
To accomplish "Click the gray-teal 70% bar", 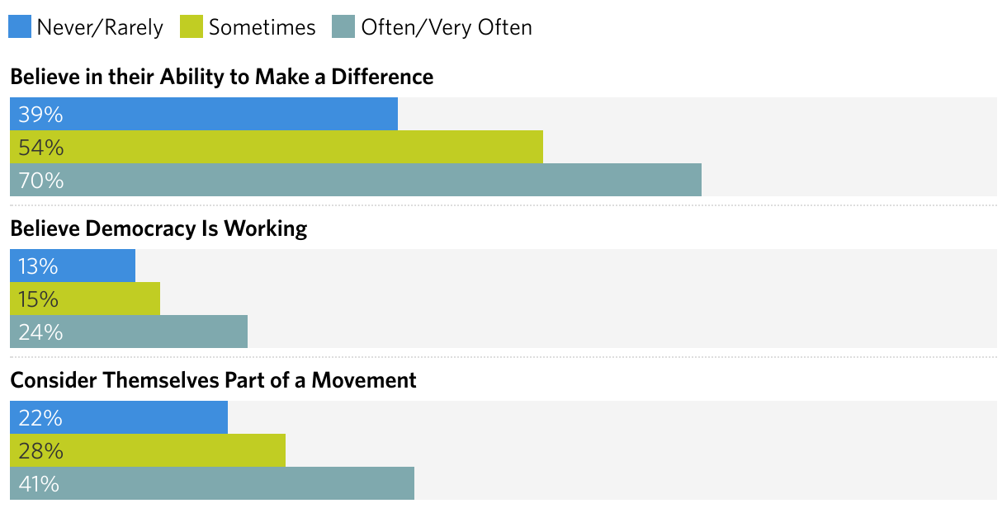I will coord(356,180).
